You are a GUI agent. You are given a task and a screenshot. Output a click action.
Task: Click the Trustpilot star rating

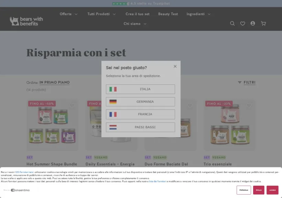120,3
